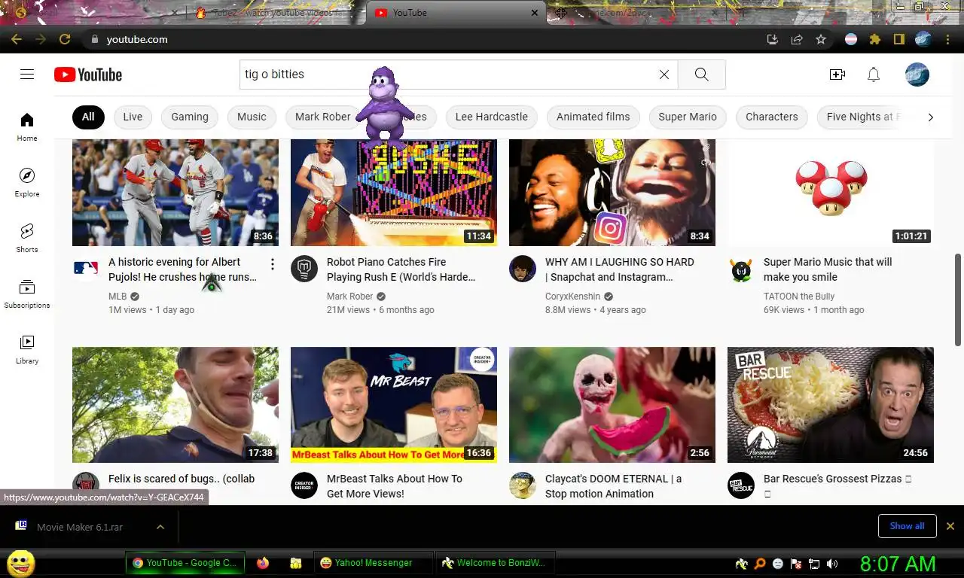Viewport: 964px width, 578px height.
Task: Select the Animated films filter chip
Action: (593, 117)
